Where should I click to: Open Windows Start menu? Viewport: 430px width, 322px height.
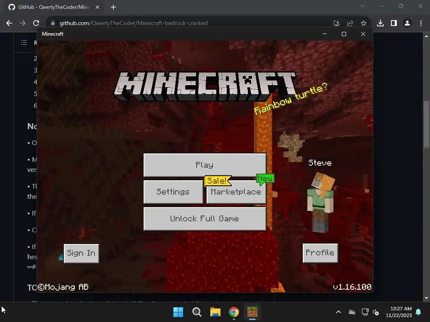(x=178, y=312)
